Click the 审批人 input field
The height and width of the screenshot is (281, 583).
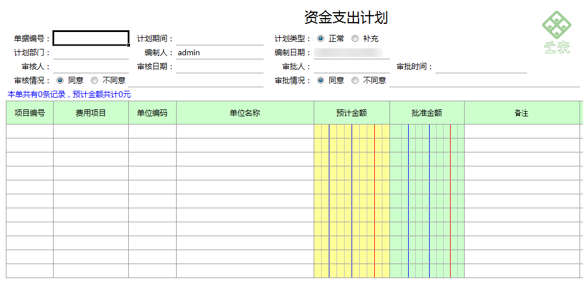click(352, 66)
